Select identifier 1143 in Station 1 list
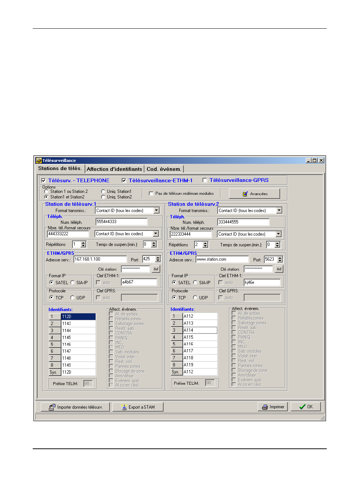 [x=78, y=324]
